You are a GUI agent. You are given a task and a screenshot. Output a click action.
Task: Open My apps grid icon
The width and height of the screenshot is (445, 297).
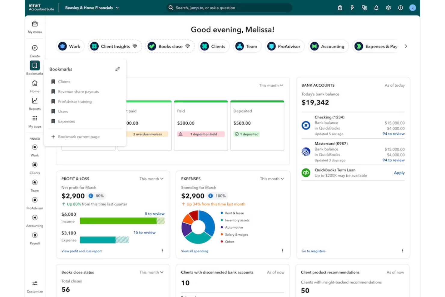pyautogui.click(x=35, y=118)
